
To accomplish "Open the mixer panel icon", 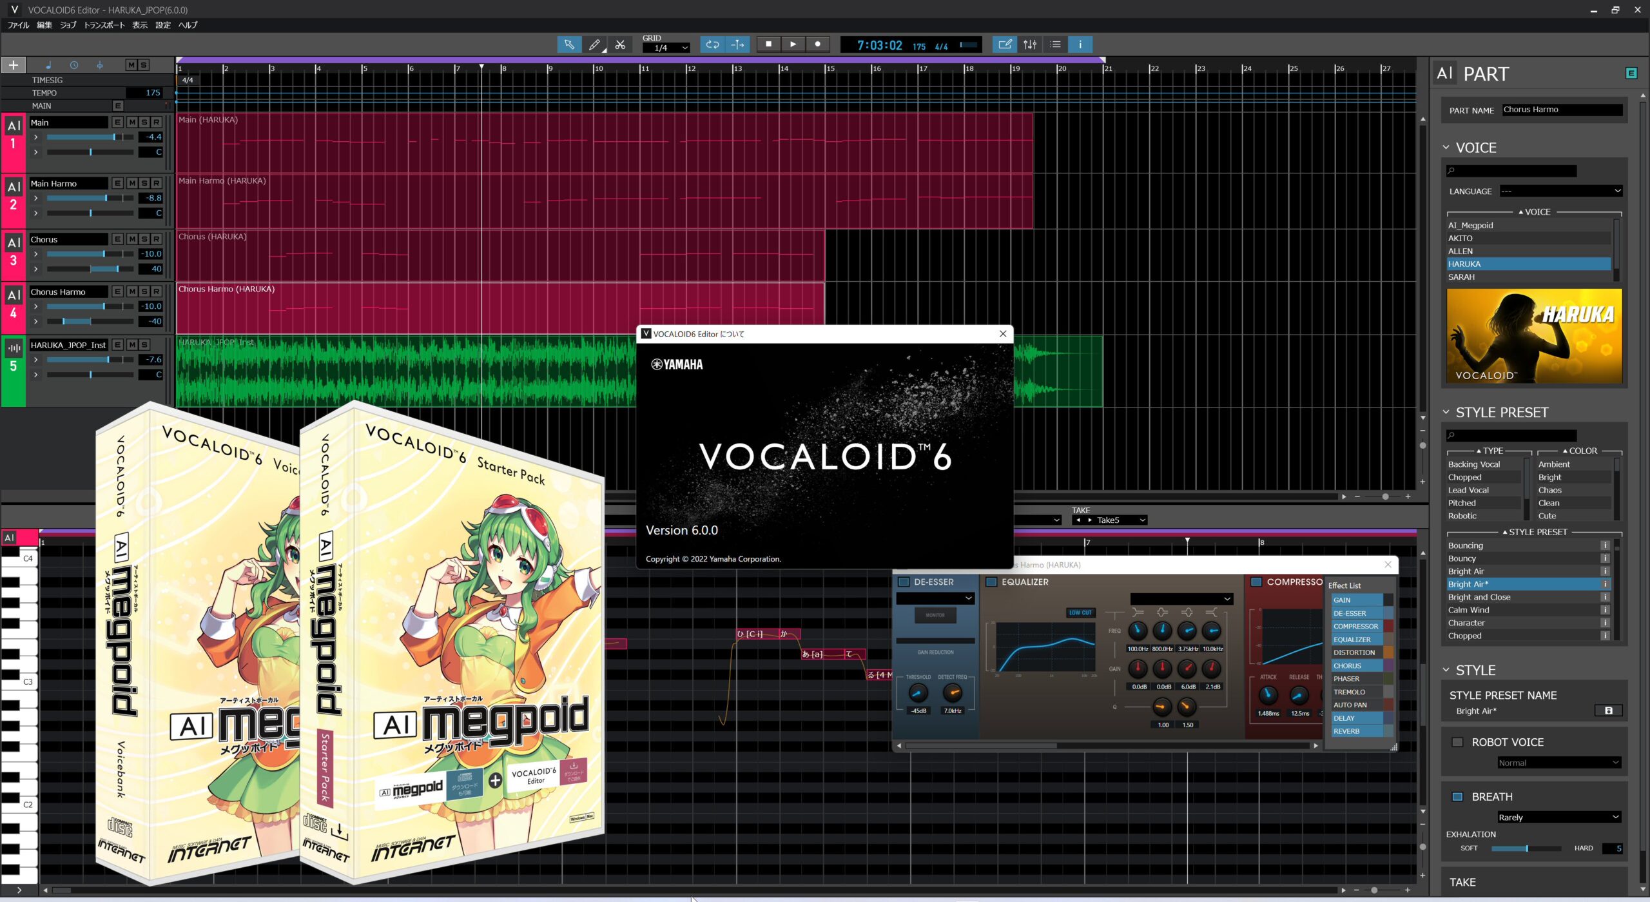I will pos(1030,44).
